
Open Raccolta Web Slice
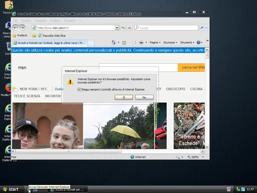52,36
